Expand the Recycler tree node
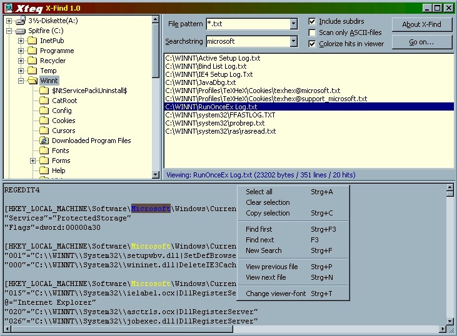457x336 pixels. click(21, 61)
